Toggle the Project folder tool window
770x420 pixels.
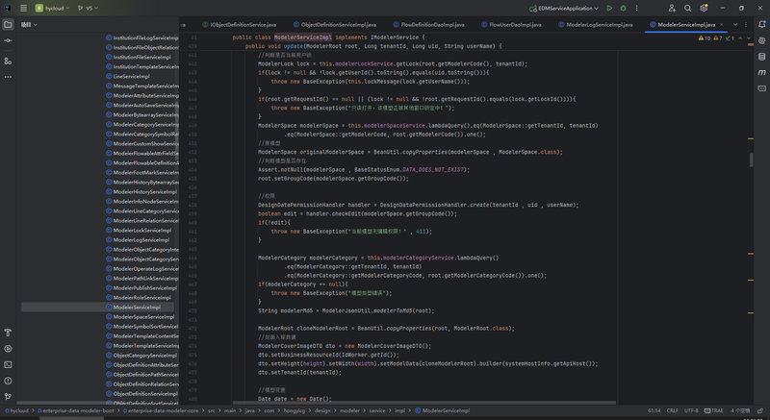[x=8, y=25]
